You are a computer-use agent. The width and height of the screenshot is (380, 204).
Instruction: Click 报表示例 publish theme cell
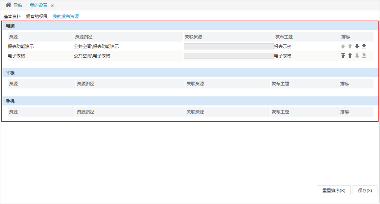[x=283, y=46]
